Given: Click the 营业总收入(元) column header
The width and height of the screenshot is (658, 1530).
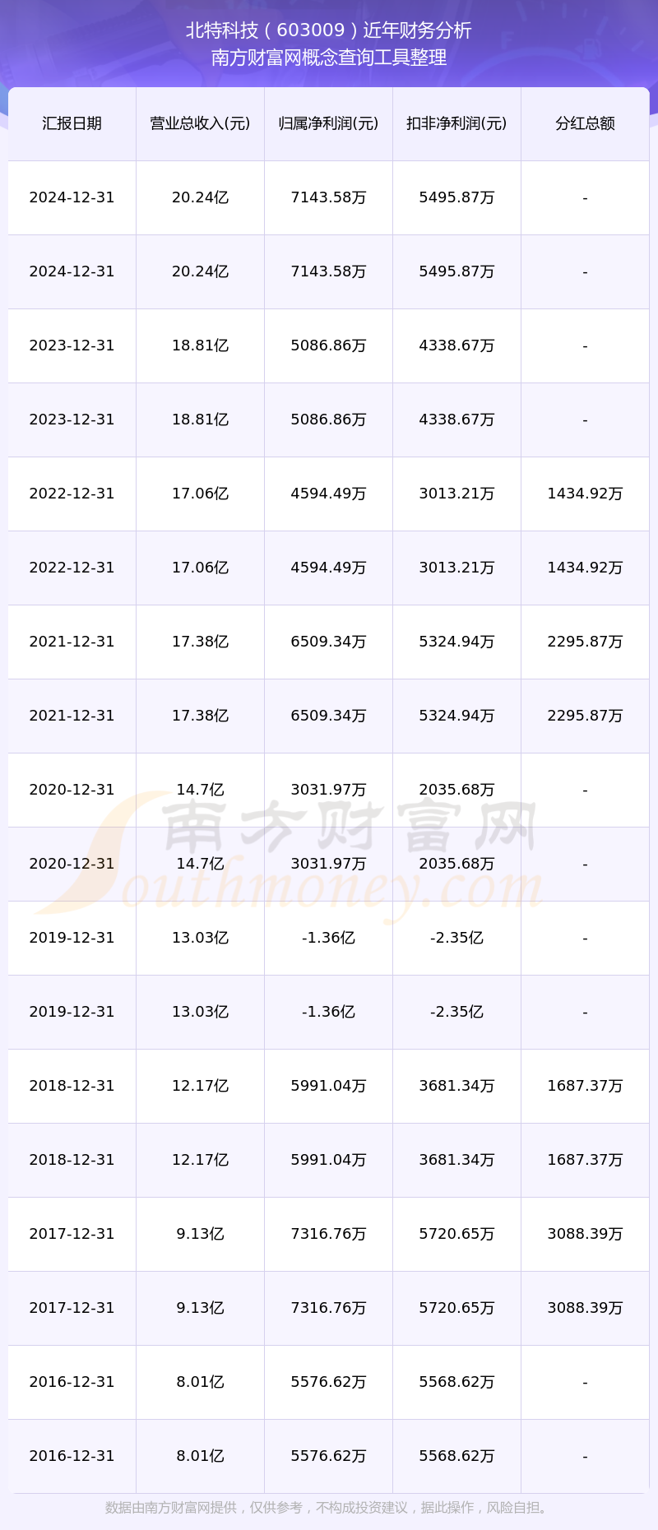Looking at the screenshot, I should click(200, 123).
